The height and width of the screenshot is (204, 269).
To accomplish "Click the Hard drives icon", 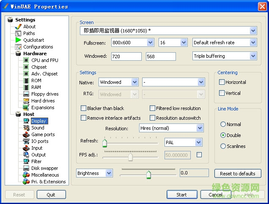I will pyautogui.click(x=26, y=101).
